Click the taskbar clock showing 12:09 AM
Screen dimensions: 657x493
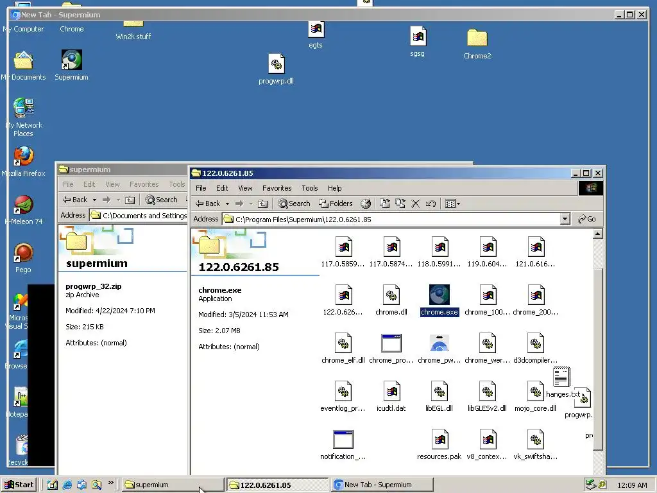[632, 485]
